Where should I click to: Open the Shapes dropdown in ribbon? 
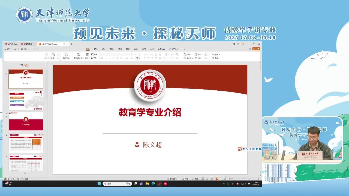pyautogui.click(x=187, y=54)
